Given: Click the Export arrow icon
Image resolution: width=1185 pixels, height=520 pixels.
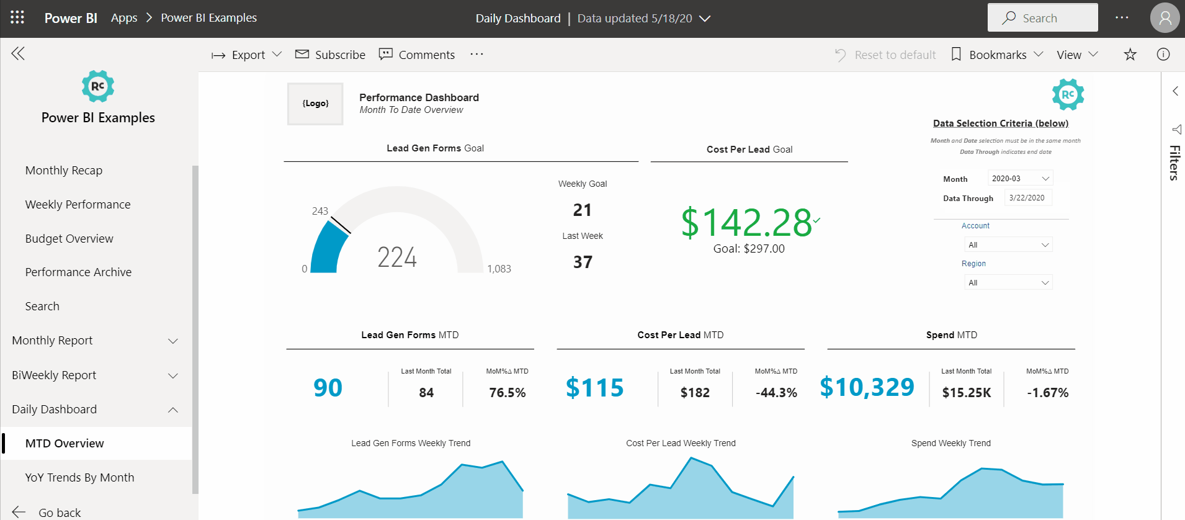Looking at the screenshot, I should tap(218, 55).
